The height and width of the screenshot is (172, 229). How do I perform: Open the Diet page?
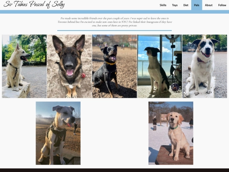(x=186, y=5)
